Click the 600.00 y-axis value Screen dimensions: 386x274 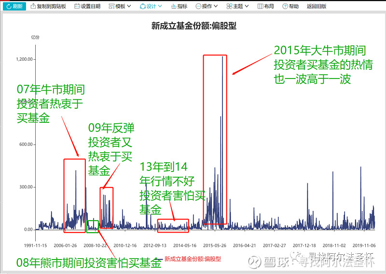26,144
